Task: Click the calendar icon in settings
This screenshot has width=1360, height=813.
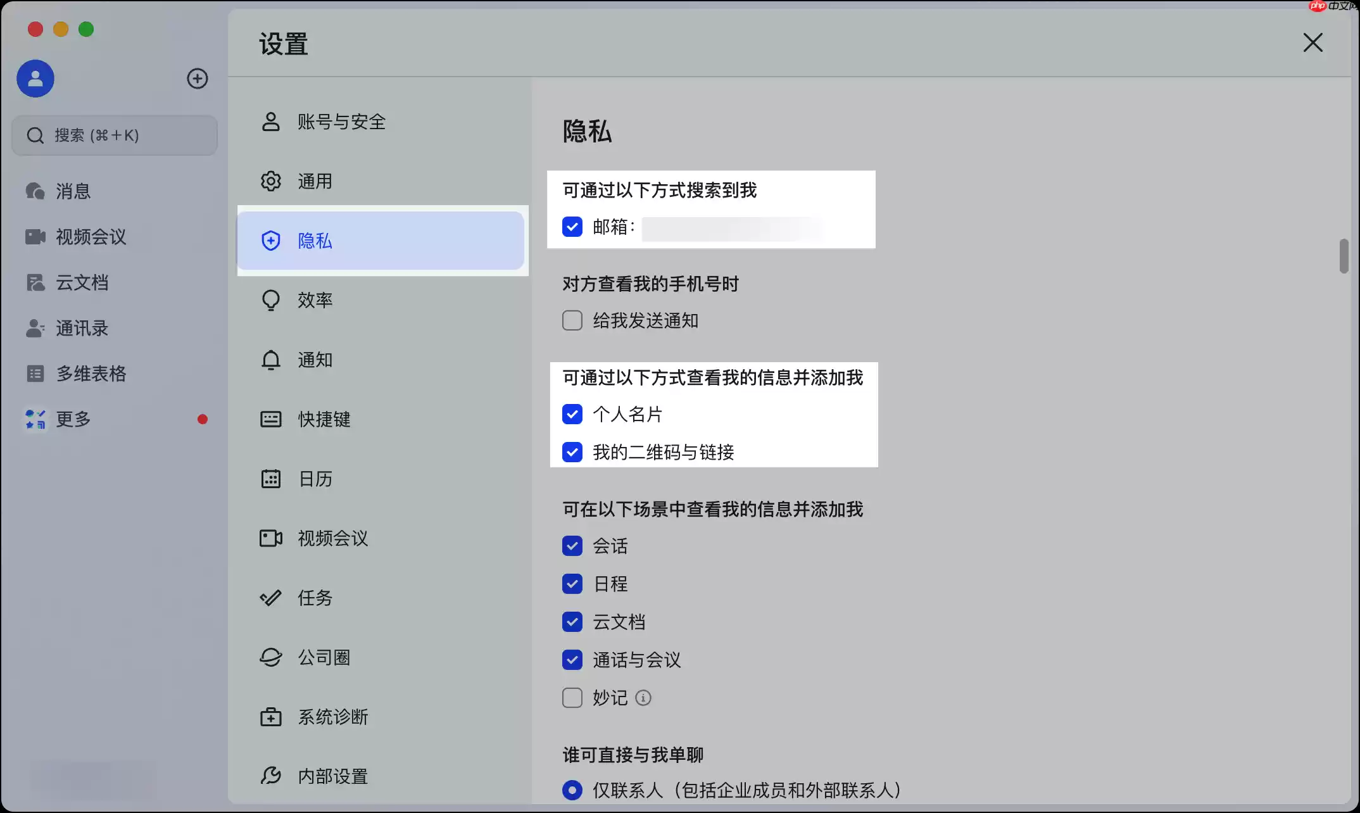Action: pyautogui.click(x=271, y=479)
